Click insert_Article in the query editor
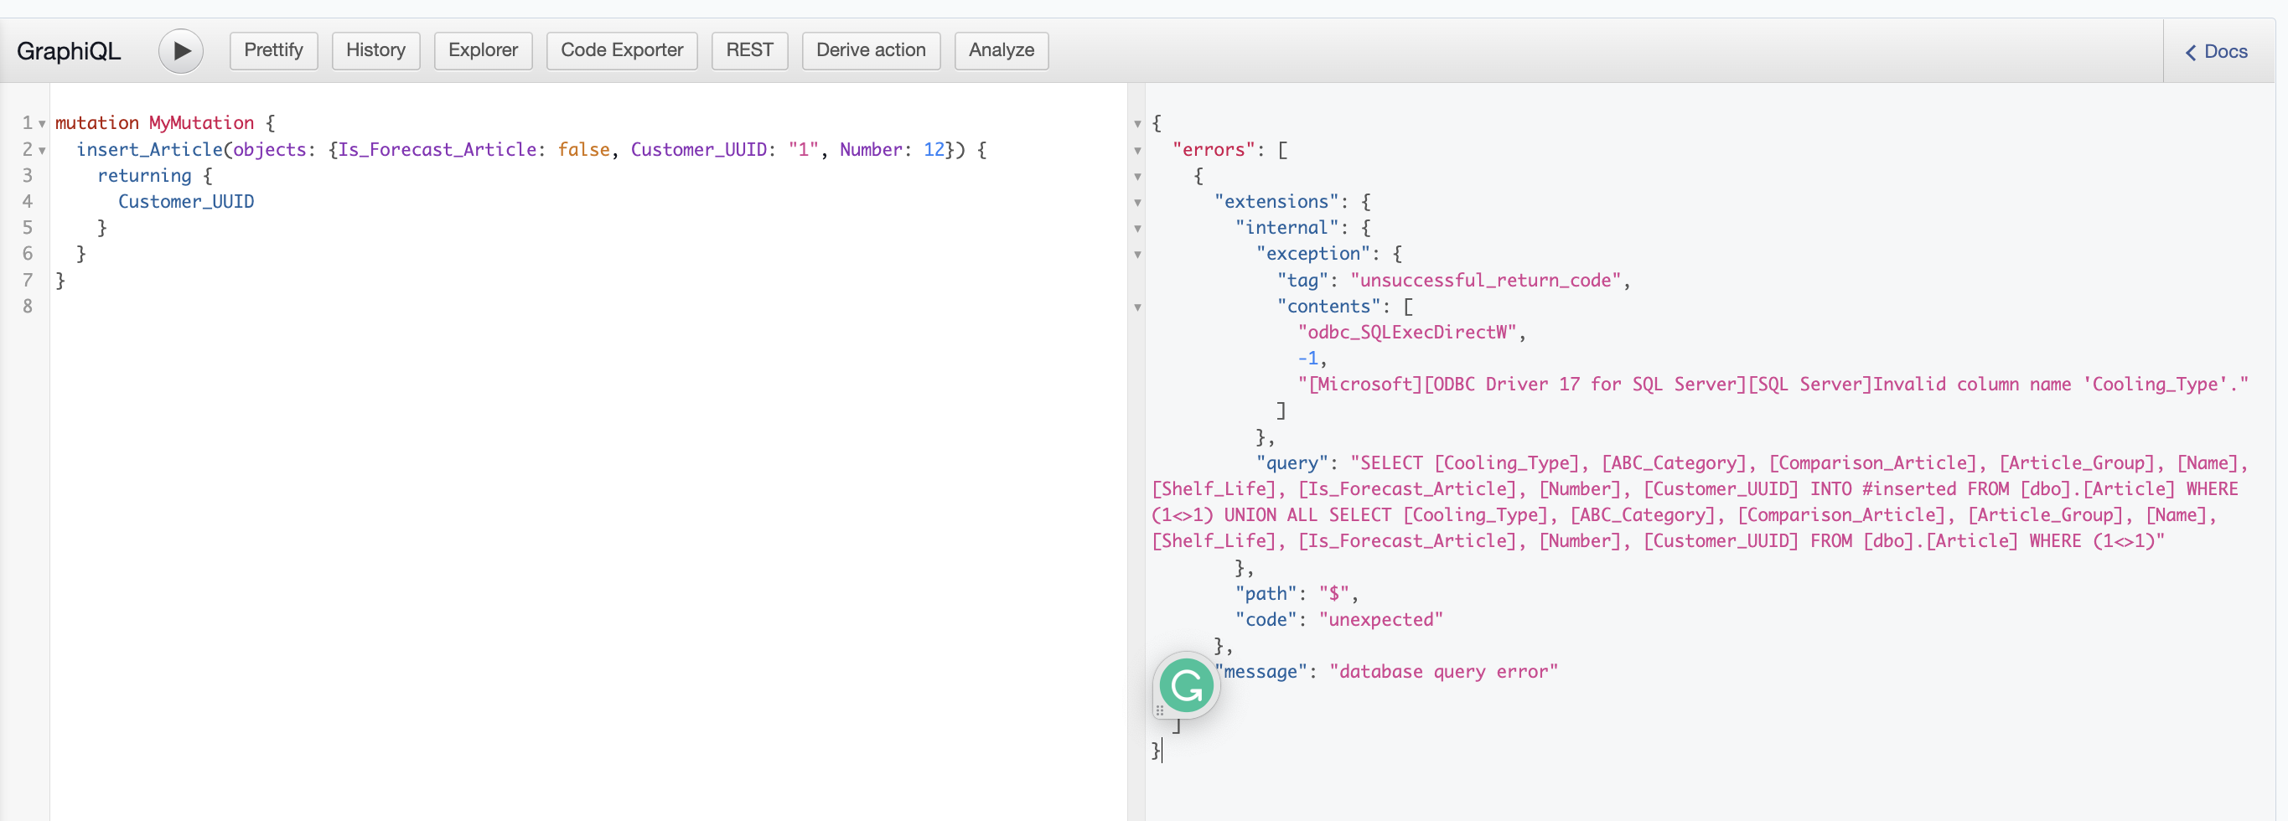Screen dimensions: 2288x821 (149, 149)
